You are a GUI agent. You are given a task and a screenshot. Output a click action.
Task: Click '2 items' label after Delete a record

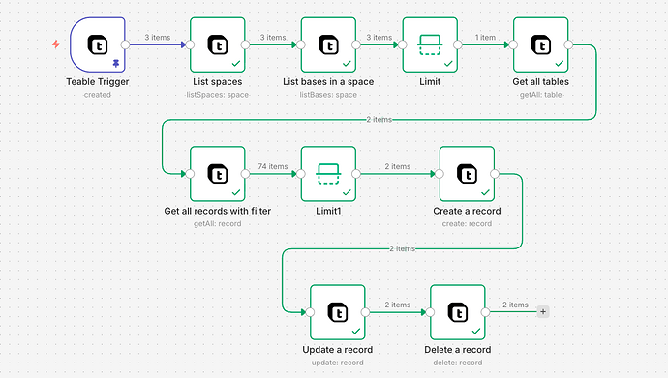point(515,305)
